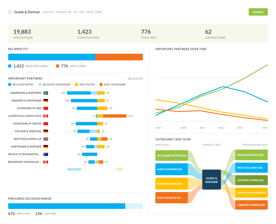Click the green search magnifier icon
The image size is (276, 224).
(10, 12)
